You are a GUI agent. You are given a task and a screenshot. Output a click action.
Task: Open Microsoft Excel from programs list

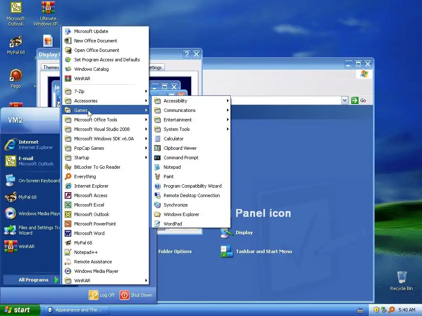[x=105, y=205]
